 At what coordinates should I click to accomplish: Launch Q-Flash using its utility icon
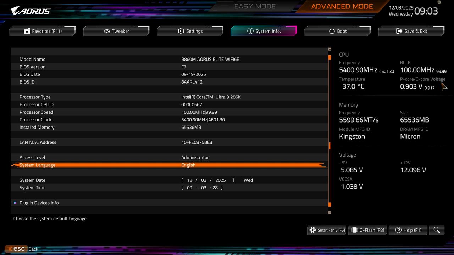coord(354,230)
